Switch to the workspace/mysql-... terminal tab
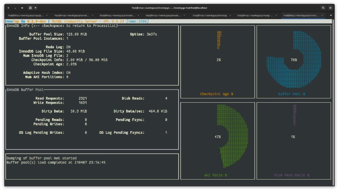Viewport: 339px width, 191px height. (x=255, y=15)
